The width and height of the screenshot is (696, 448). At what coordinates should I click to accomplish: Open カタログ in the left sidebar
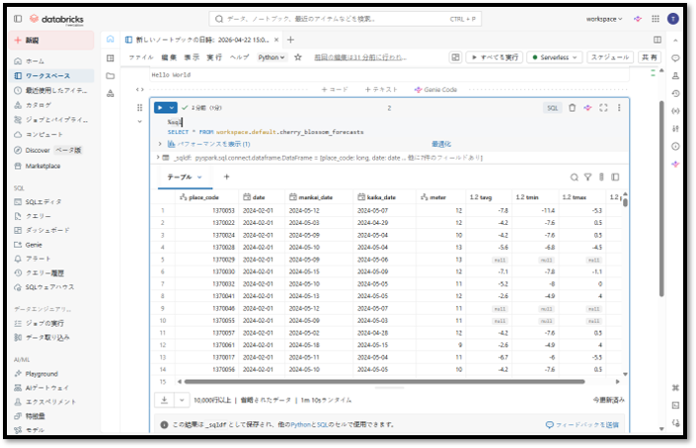pyautogui.click(x=39, y=104)
